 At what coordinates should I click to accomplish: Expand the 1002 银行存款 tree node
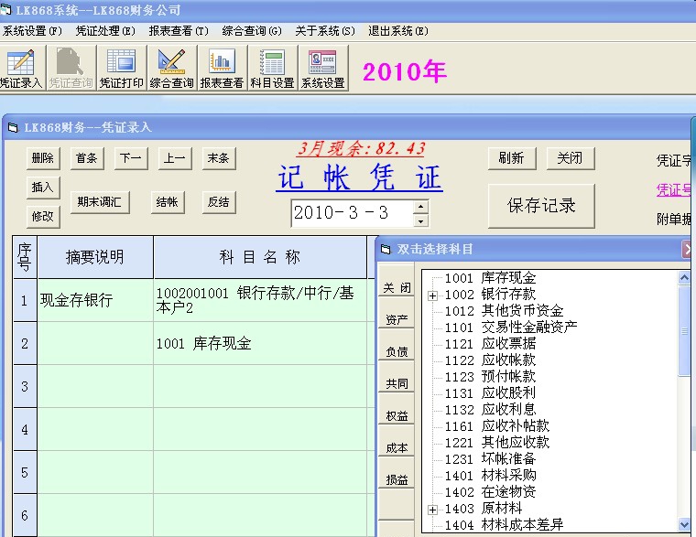[433, 295]
